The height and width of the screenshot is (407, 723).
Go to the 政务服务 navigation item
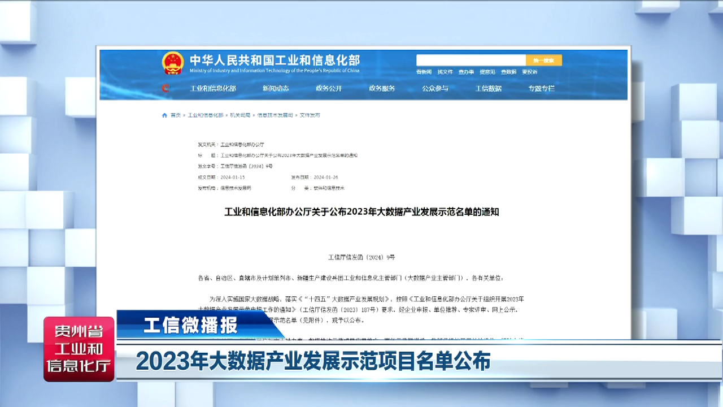click(382, 89)
